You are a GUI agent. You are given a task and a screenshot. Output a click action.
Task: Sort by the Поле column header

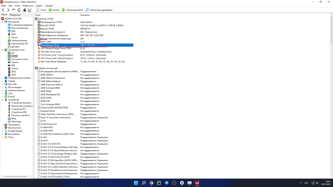click(57, 15)
